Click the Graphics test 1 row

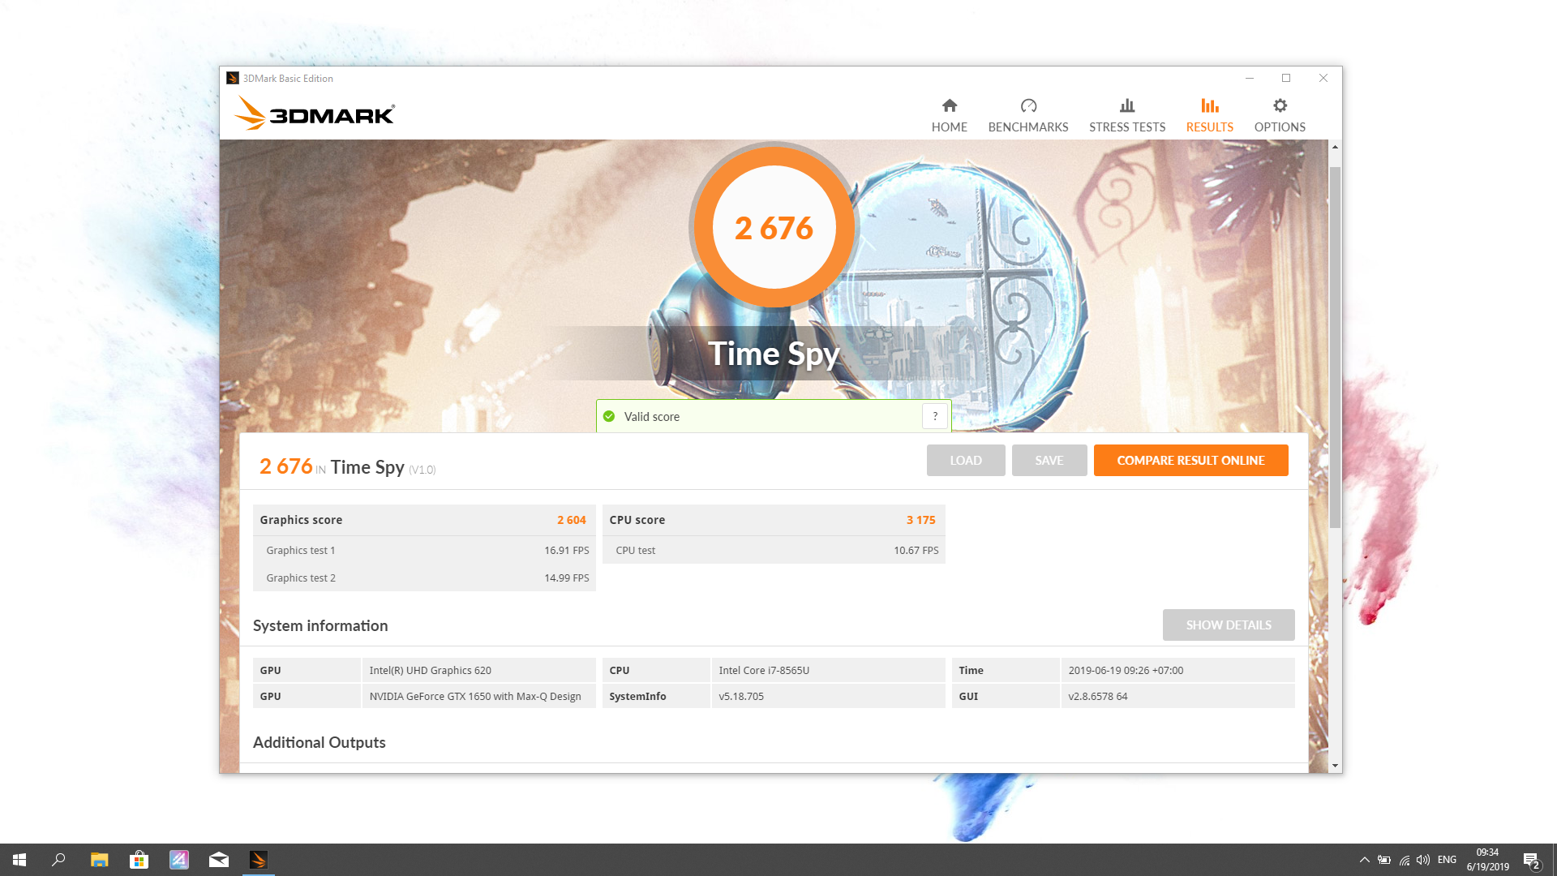(x=424, y=550)
